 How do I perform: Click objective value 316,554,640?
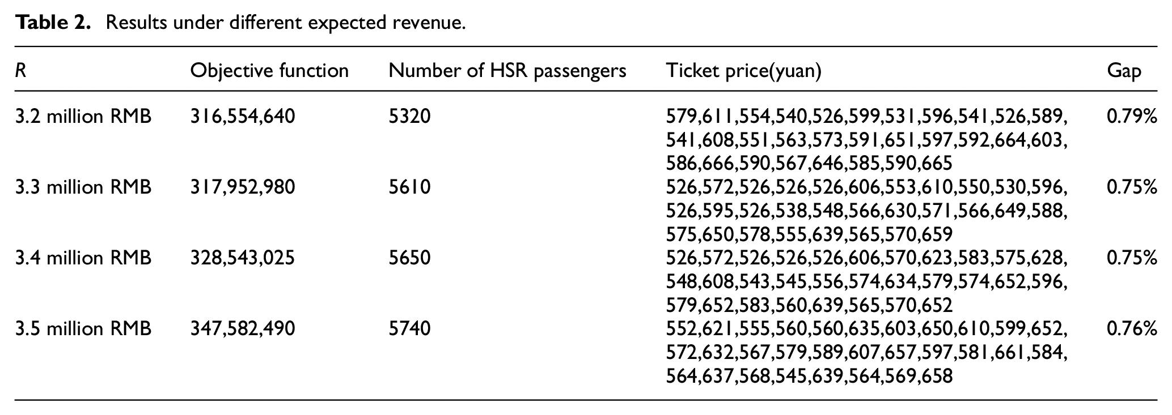[243, 117]
